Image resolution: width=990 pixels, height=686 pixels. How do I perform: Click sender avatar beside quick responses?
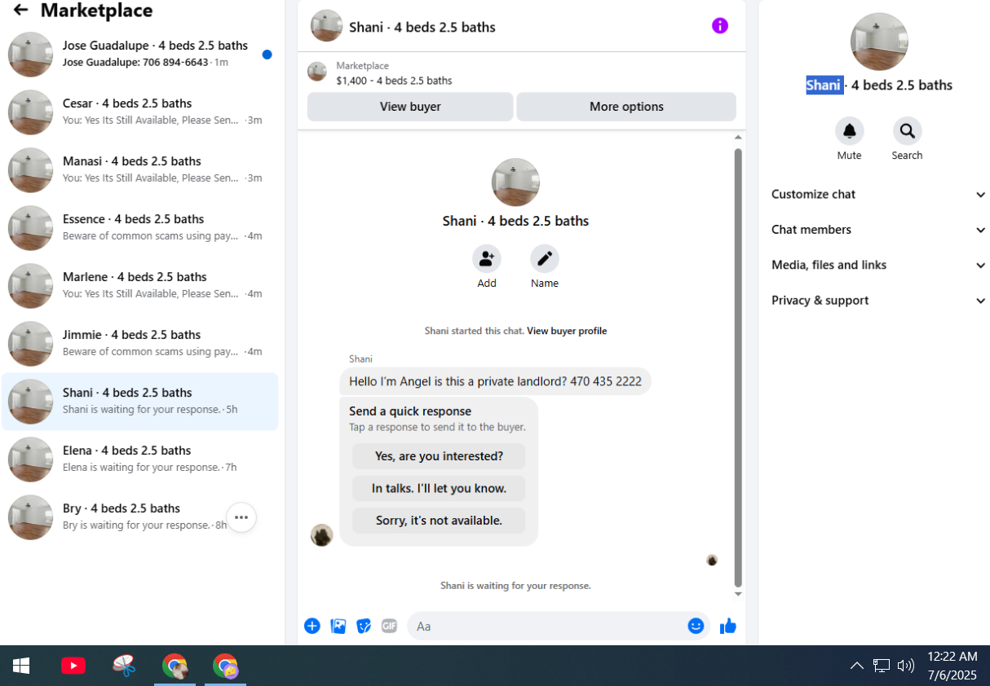[322, 535]
